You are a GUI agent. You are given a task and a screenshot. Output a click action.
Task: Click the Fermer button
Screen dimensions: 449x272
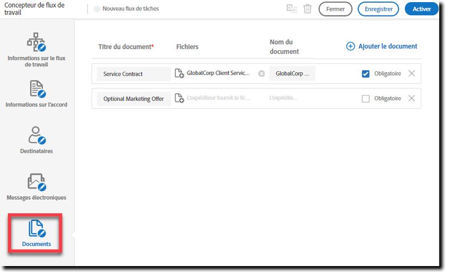335,9
